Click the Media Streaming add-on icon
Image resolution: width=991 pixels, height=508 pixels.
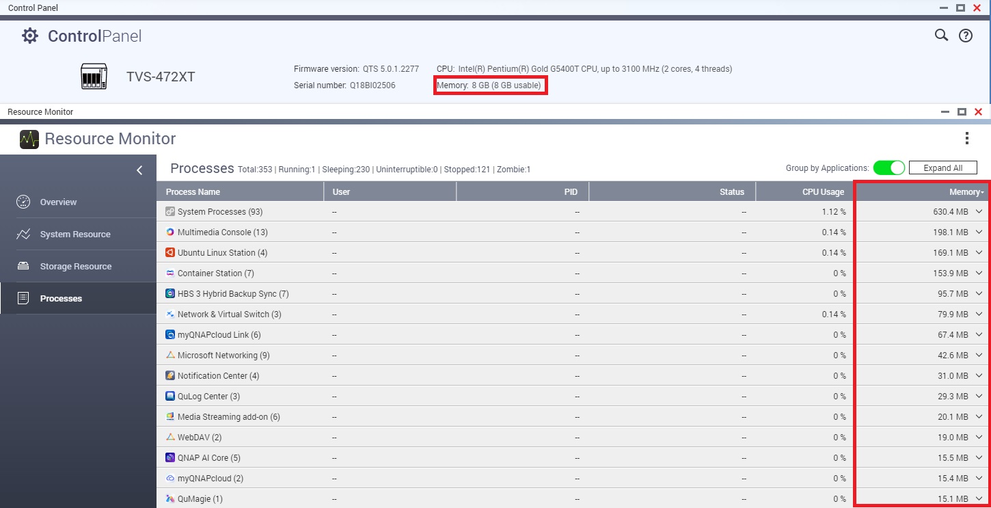pos(170,417)
